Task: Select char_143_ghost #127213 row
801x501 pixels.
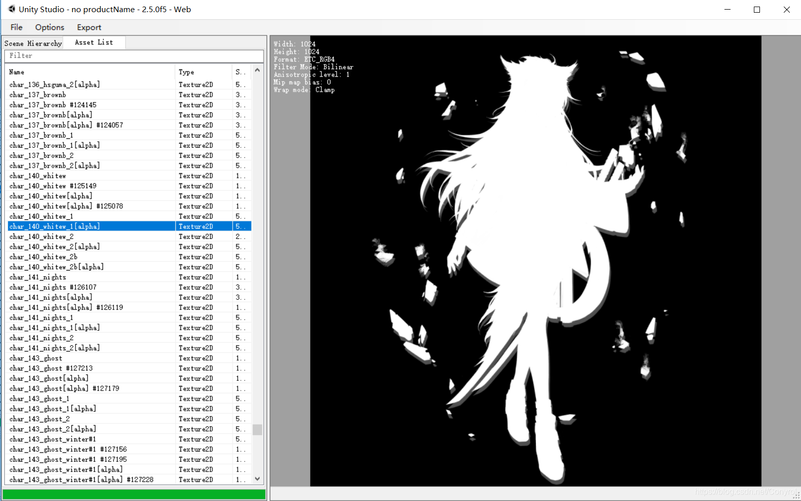Action: [x=129, y=368]
